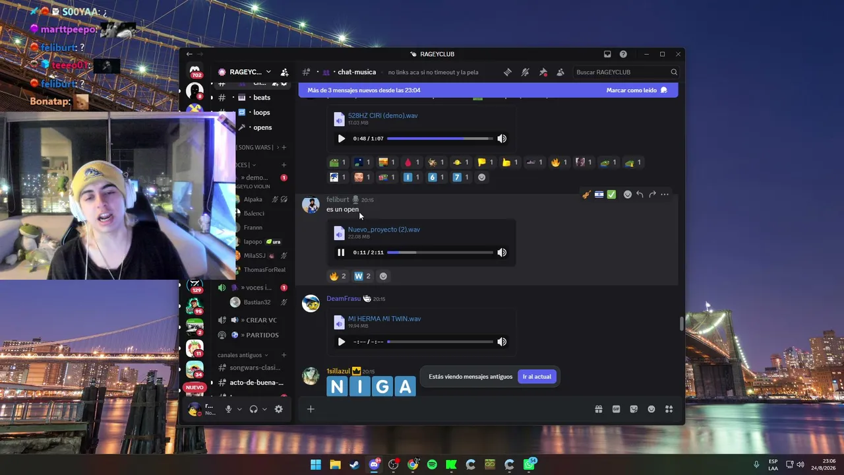The height and width of the screenshot is (475, 844).
Task: Seek in 528HZ CIRI (demo).wav progress bar
Action: click(x=440, y=139)
